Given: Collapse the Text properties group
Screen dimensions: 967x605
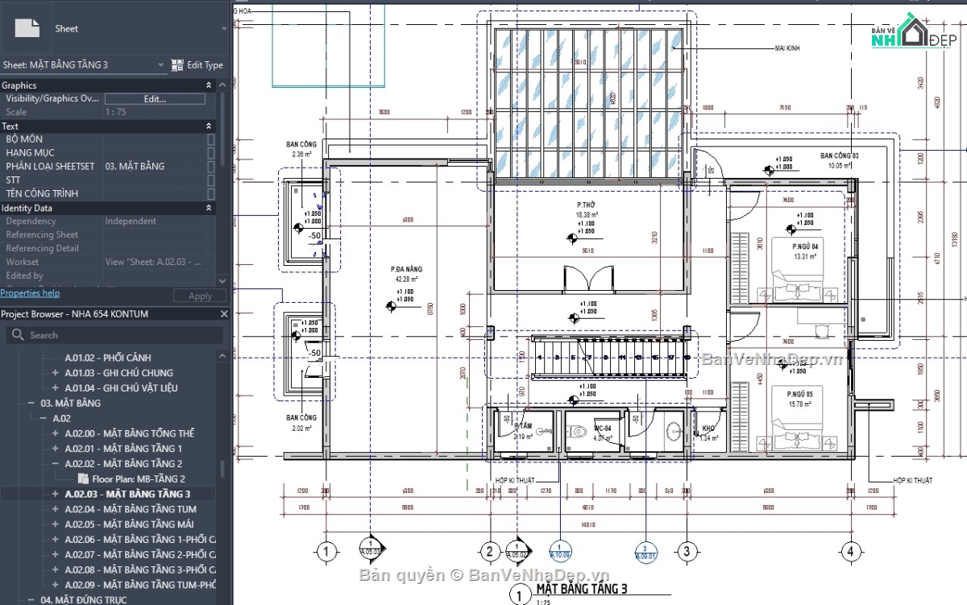Looking at the screenshot, I should (210, 126).
